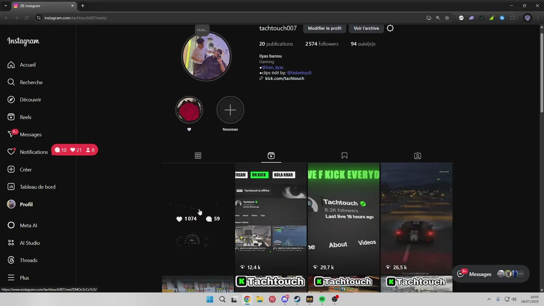Open the kick.com/tachtouch link
Screen dimensions: 544x306
tap(285, 79)
